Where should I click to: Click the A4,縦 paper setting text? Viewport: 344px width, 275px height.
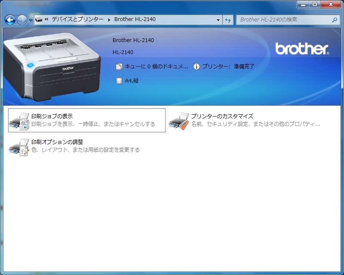(x=132, y=81)
